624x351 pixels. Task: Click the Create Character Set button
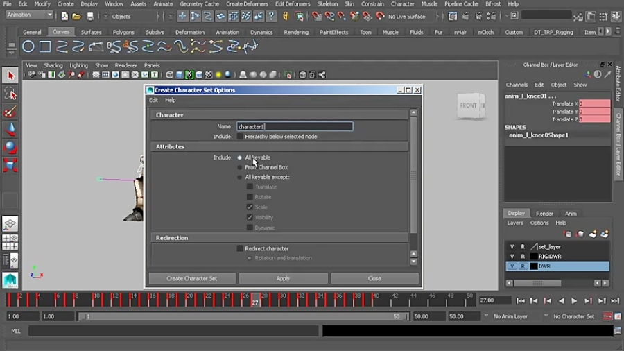[x=192, y=278]
